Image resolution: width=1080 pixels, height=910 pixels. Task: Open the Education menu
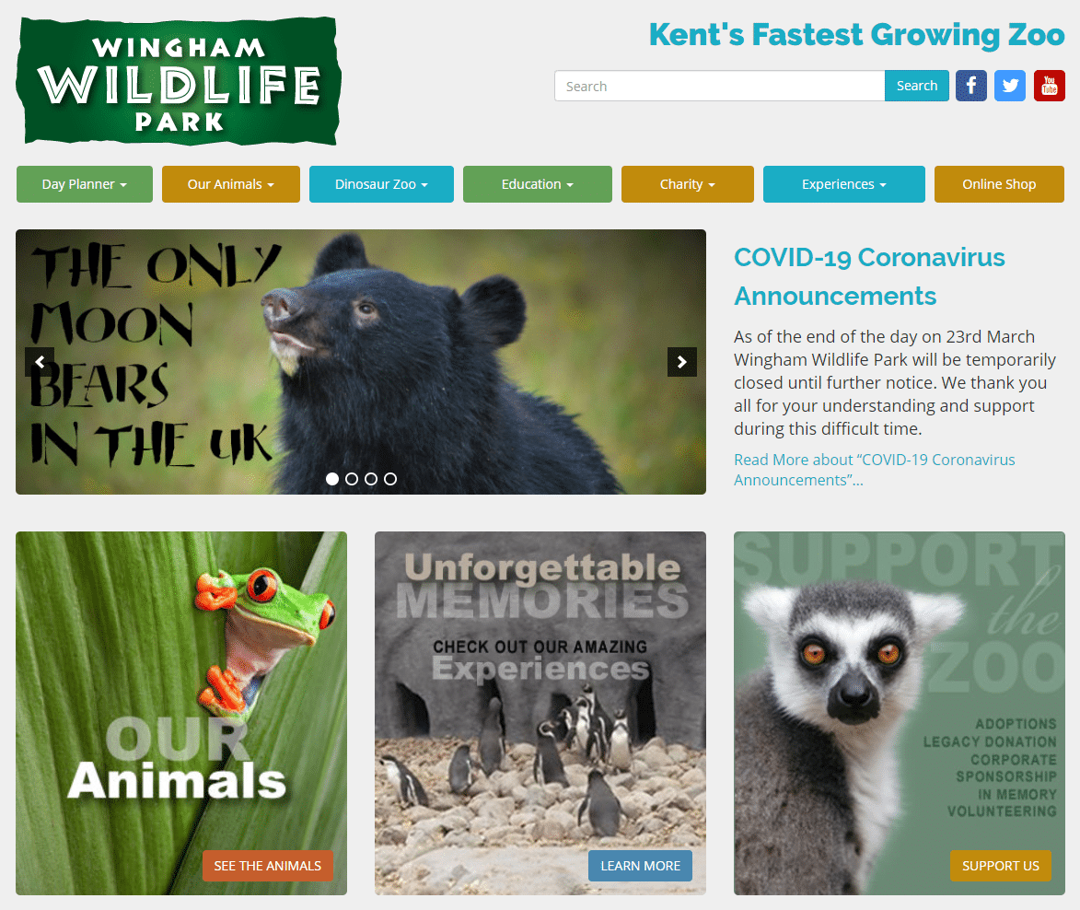538,184
